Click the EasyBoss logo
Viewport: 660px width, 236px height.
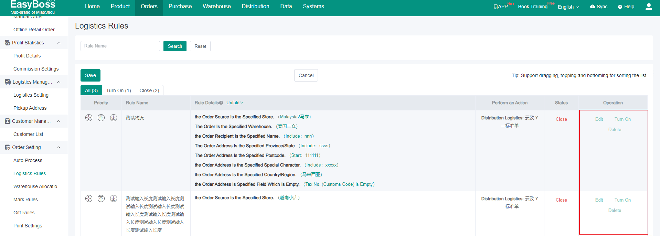point(33,7)
